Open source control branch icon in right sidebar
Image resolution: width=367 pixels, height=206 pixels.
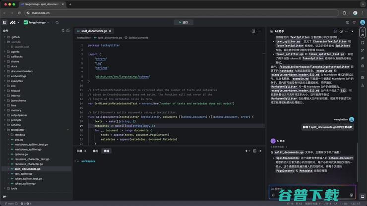(x=363, y=51)
